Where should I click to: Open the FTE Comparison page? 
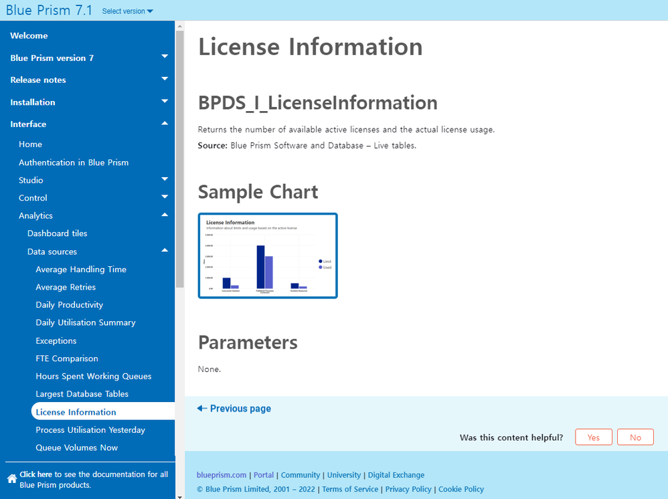(67, 359)
